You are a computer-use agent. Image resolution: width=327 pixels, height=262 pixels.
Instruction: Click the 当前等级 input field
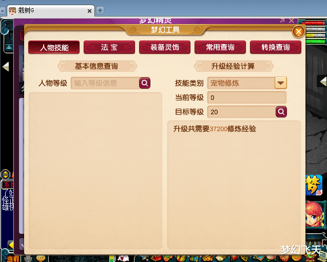[x=247, y=97]
